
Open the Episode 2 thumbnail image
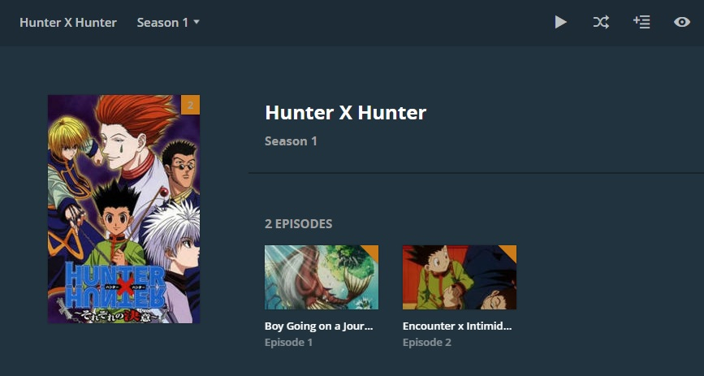[x=460, y=277]
